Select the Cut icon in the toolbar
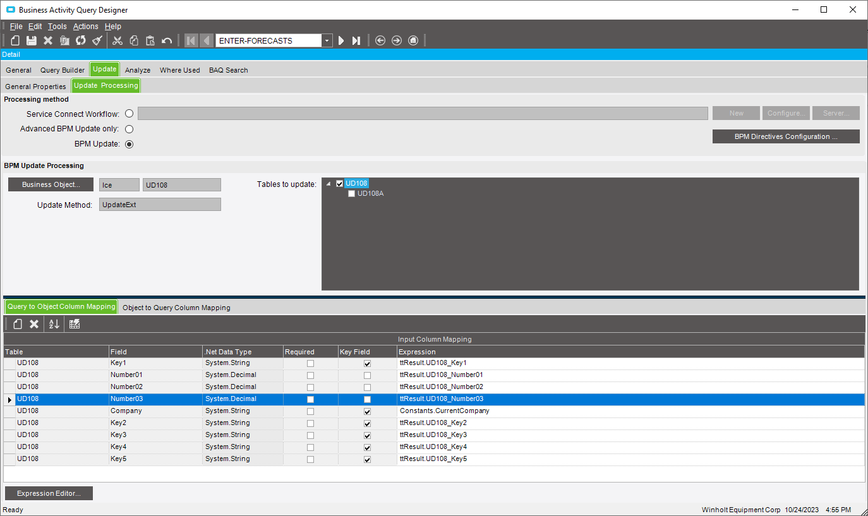The width and height of the screenshot is (868, 516). (x=118, y=40)
